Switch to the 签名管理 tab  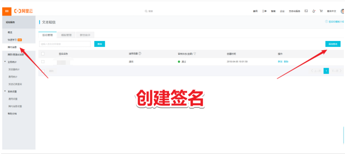pos(48,35)
